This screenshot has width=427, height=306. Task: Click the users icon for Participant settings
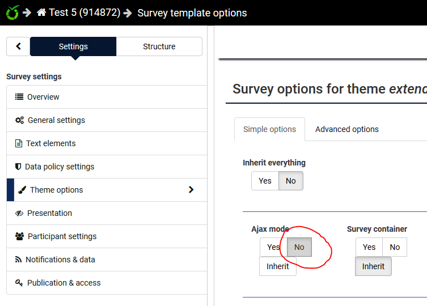click(20, 236)
